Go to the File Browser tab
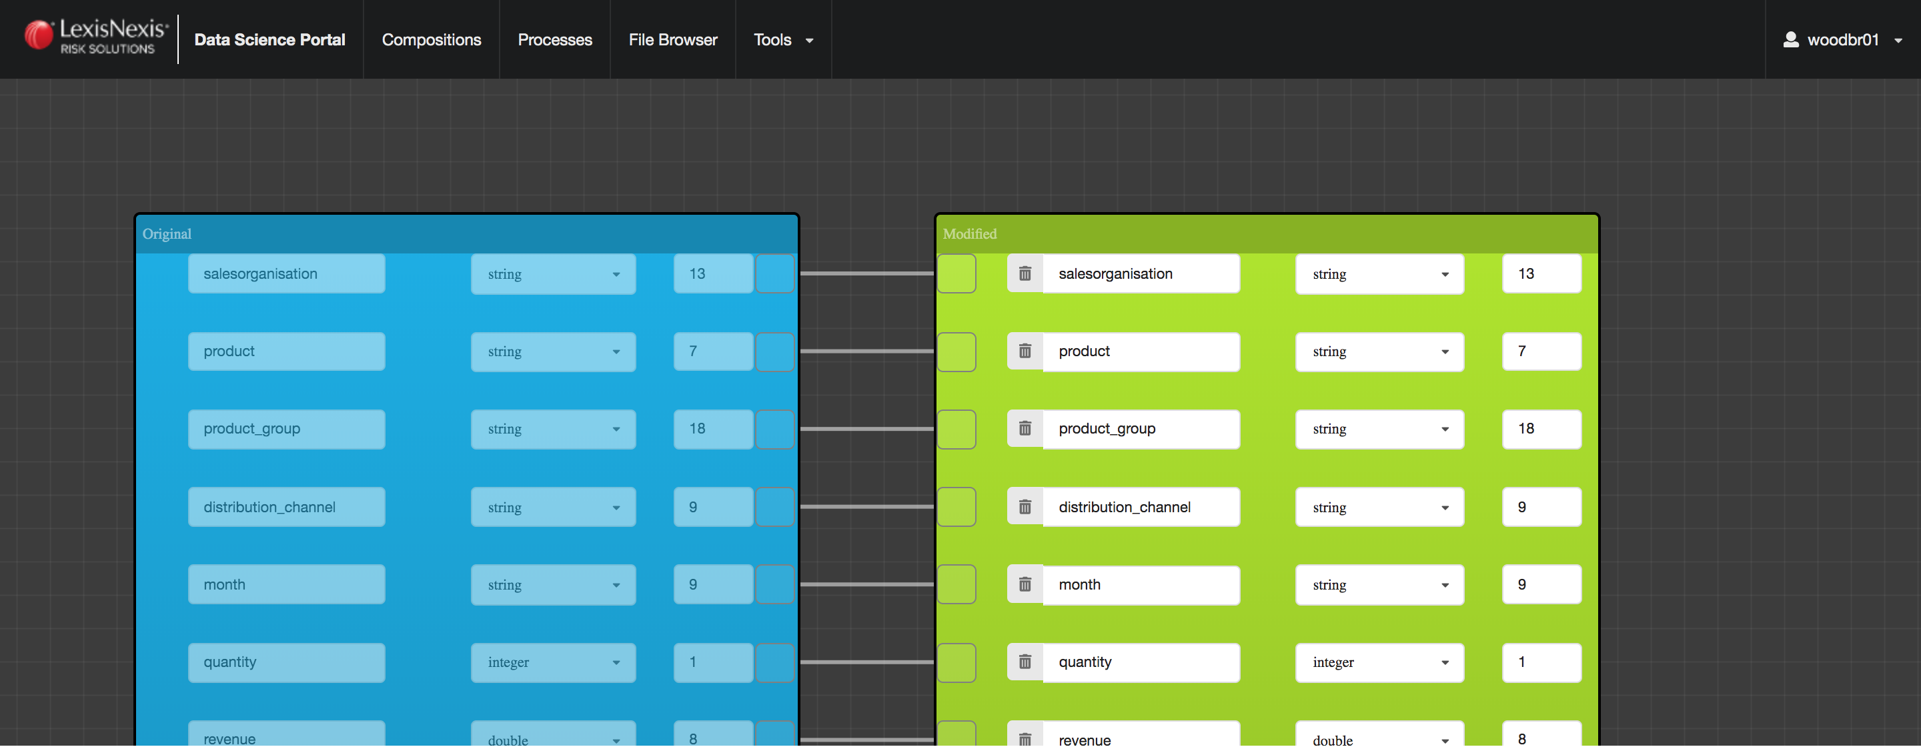Image resolution: width=1921 pixels, height=747 pixels. 672,39
